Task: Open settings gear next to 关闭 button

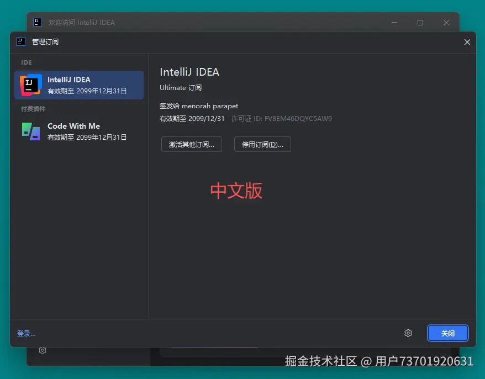Action: [x=408, y=333]
